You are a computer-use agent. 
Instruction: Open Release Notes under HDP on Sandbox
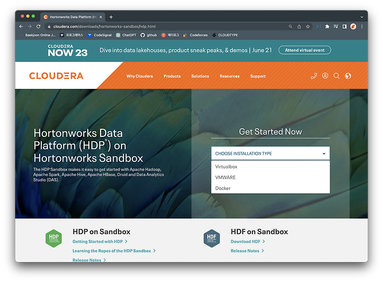coord(89,260)
